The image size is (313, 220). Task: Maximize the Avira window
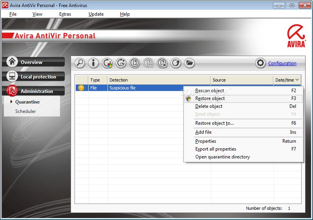click(292, 5)
